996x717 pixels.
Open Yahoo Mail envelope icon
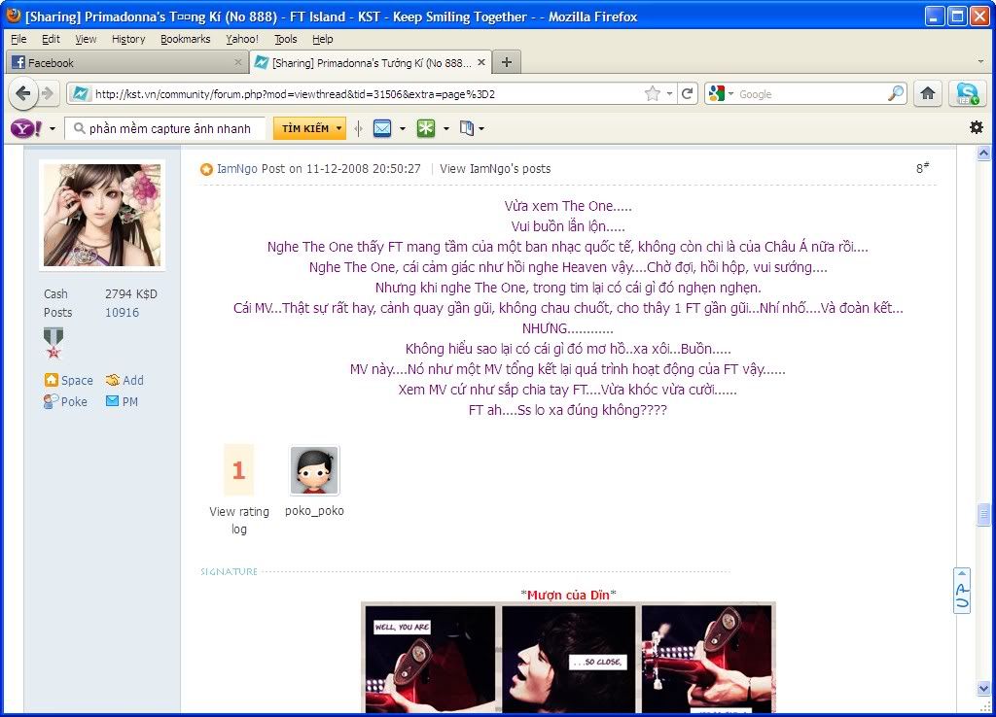click(382, 129)
